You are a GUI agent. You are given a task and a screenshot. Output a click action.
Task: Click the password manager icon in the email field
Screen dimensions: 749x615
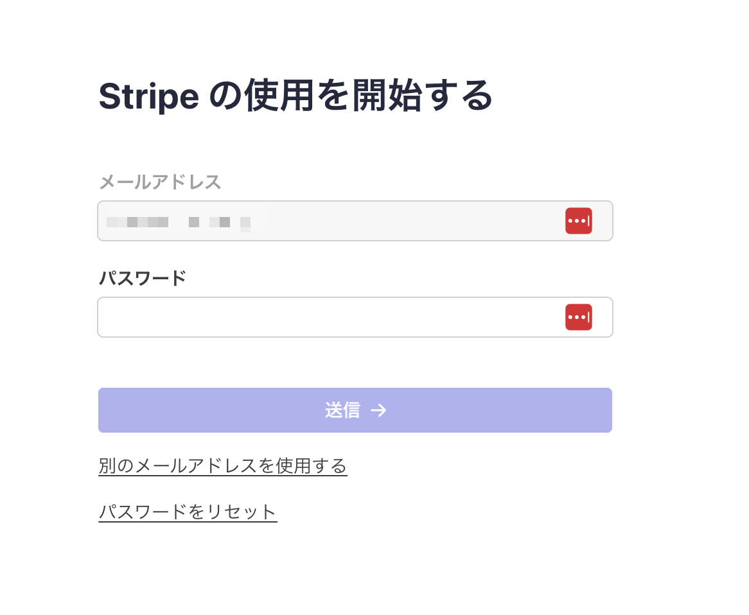pos(578,221)
